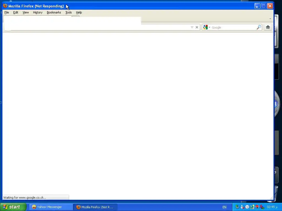The height and width of the screenshot is (211, 282).
Task: Open the Tools menu
Action: (x=68, y=12)
